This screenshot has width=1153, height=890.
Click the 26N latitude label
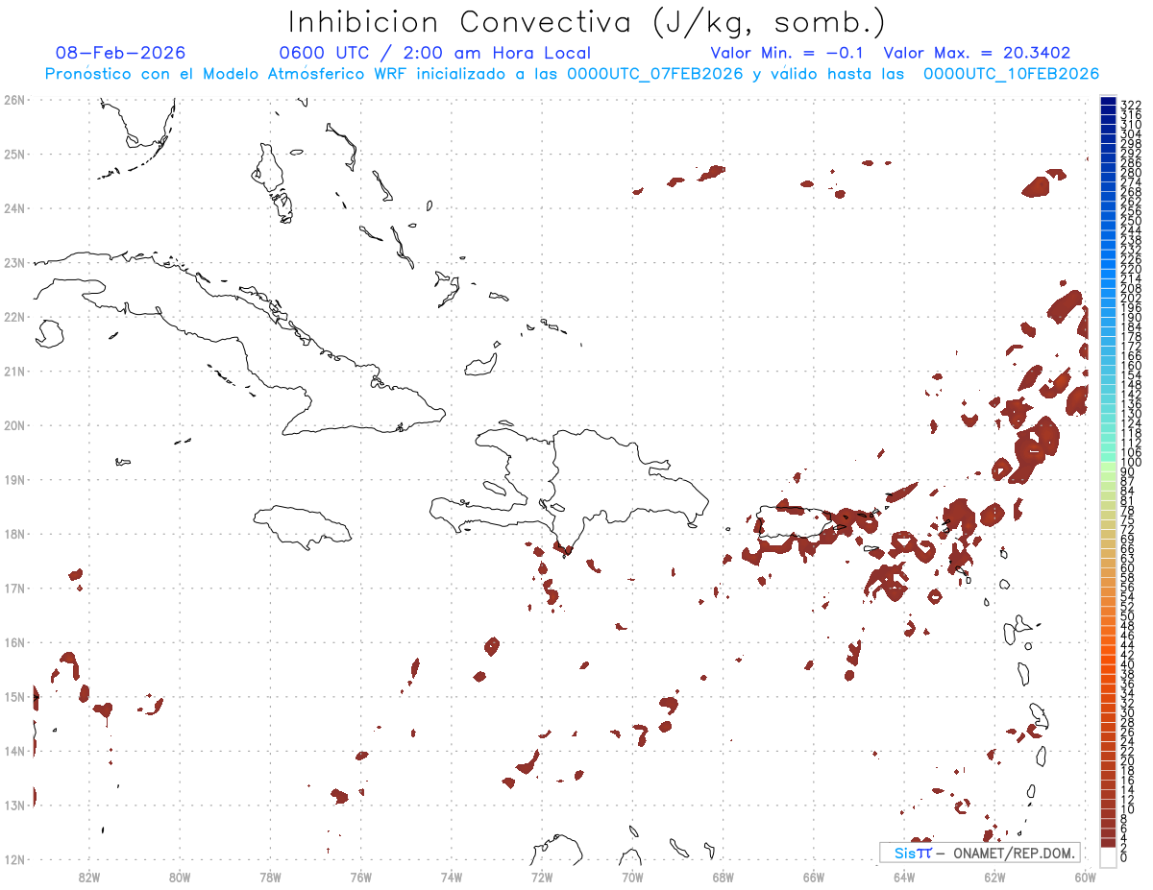(x=13, y=100)
